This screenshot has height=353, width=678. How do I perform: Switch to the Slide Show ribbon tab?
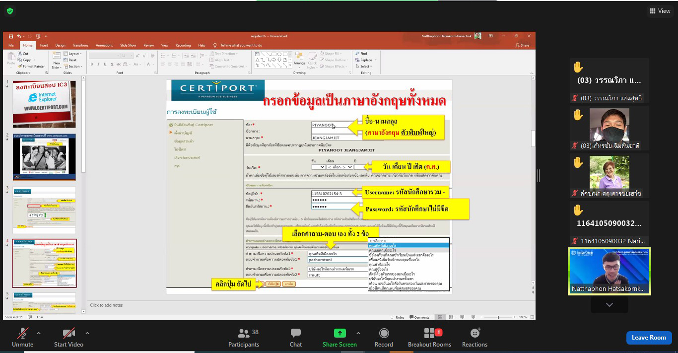coord(128,45)
